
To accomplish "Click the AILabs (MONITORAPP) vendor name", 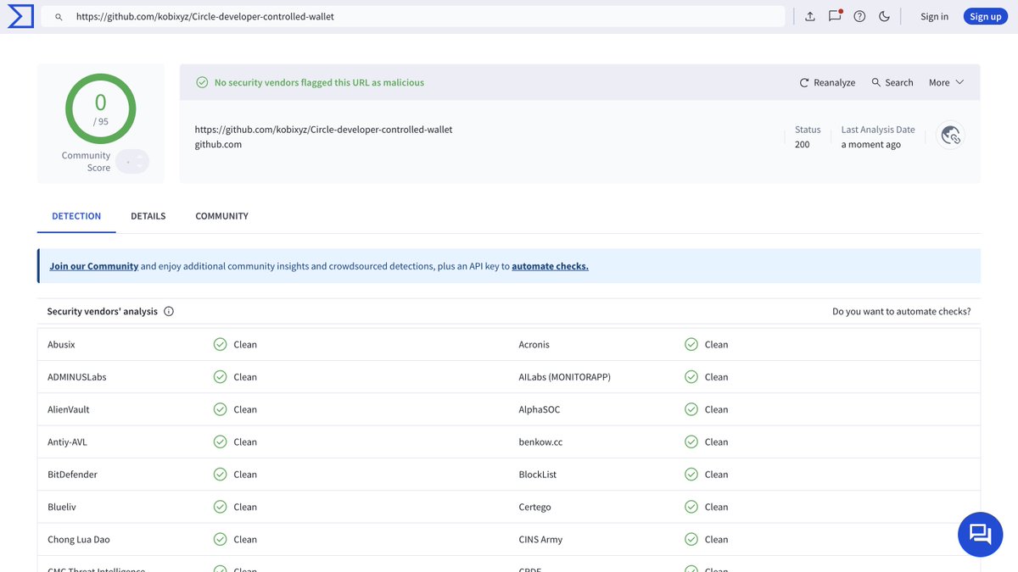I will pyautogui.click(x=564, y=377).
